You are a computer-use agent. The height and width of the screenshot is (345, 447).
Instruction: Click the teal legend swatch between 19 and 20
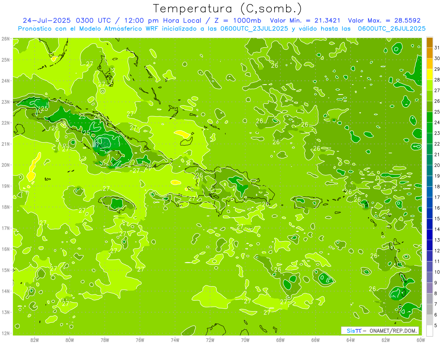[429, 170]
